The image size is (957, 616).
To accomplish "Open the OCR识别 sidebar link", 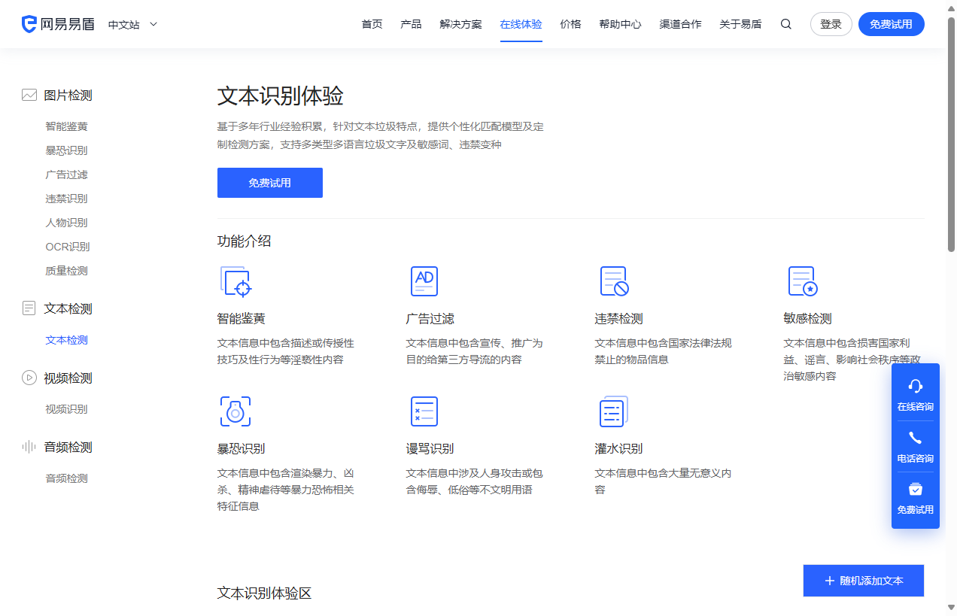I will 67,246.
